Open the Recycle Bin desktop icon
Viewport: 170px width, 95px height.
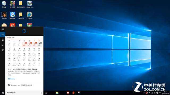(4, 4)
